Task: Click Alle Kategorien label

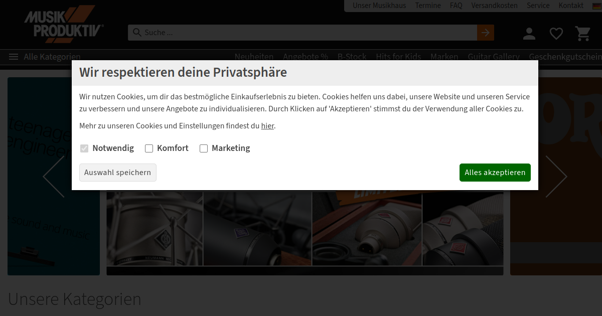Action: [52, 57]
